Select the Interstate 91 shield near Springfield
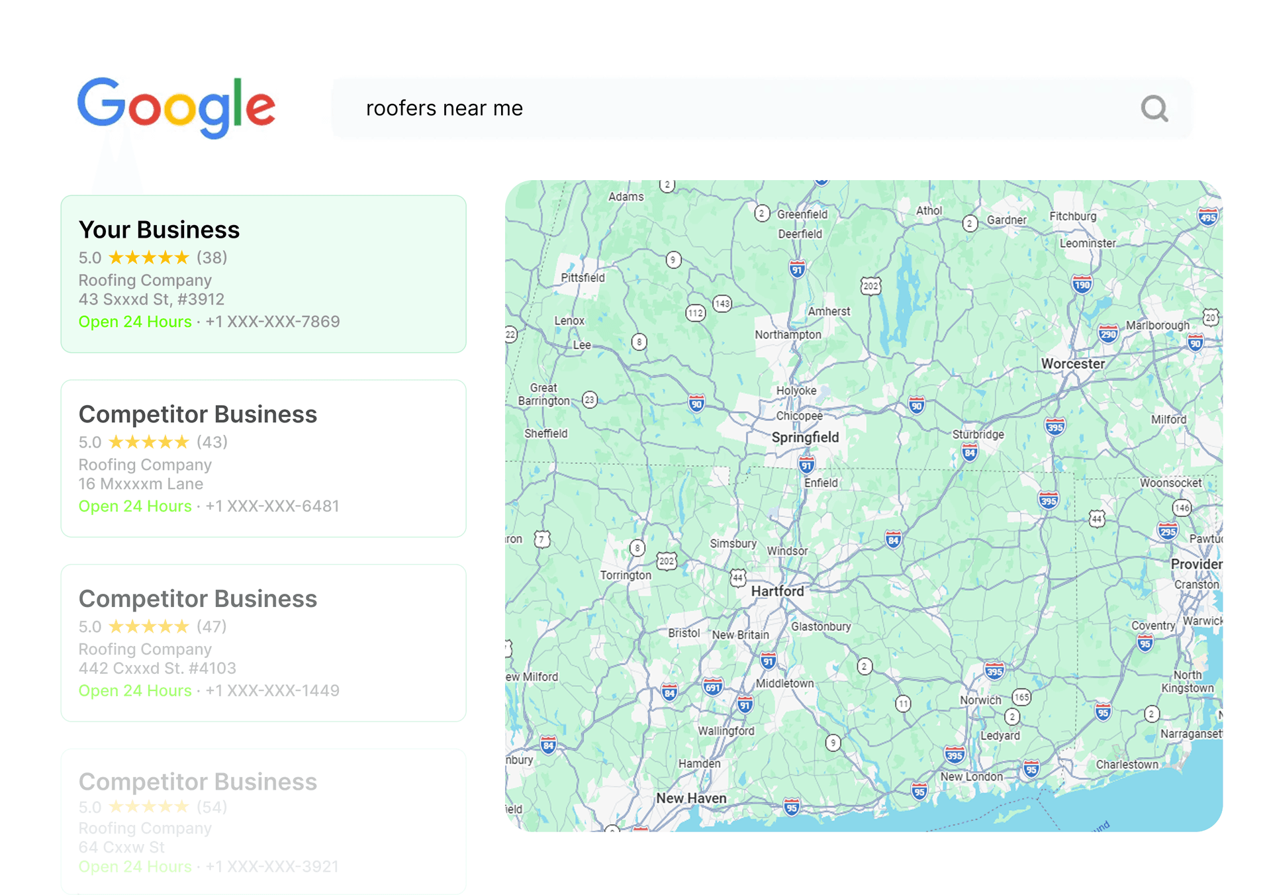This screenshot has height=895, width=1271. click(x=806, y=464)
